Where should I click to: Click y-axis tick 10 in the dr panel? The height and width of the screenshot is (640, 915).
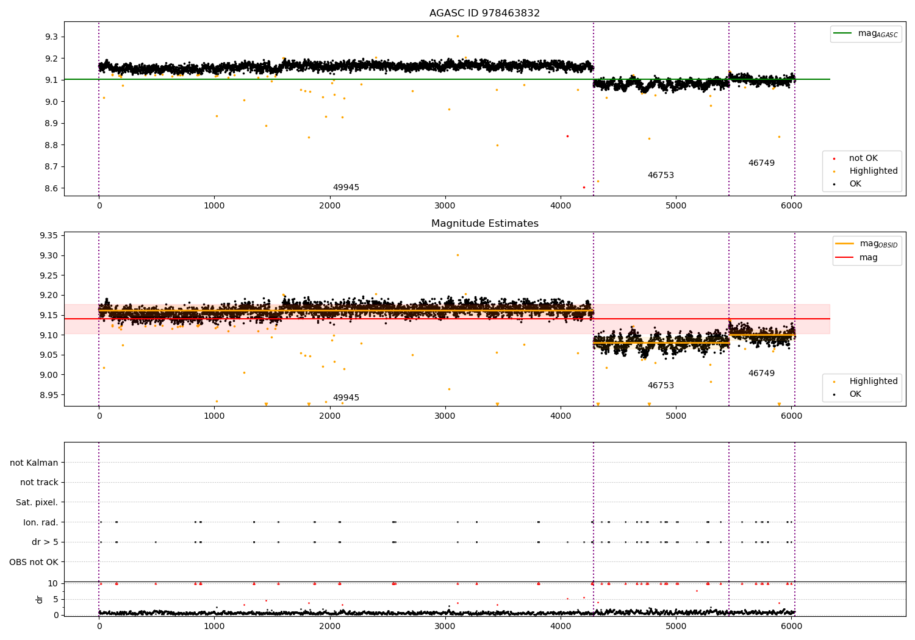[x=54, y=583]
